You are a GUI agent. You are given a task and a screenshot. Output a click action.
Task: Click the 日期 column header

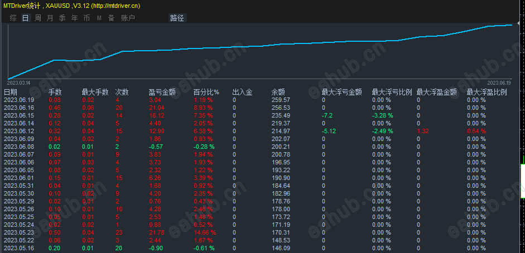pyautogui.click(x=11, y=93)
